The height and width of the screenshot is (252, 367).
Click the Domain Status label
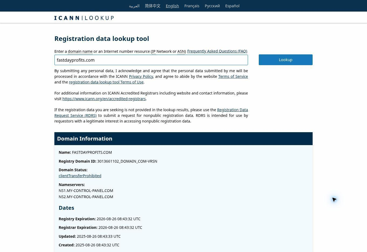click(73, 170)
